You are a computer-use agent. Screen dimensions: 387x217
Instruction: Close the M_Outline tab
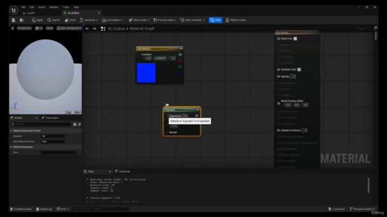[x=99, y=13]
